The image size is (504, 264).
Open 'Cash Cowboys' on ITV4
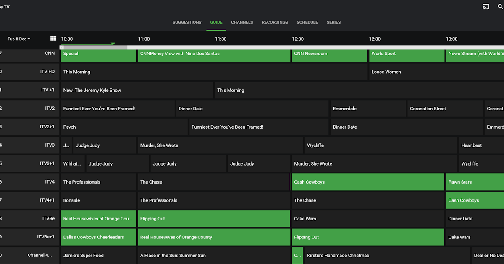(x=368, y=182)
